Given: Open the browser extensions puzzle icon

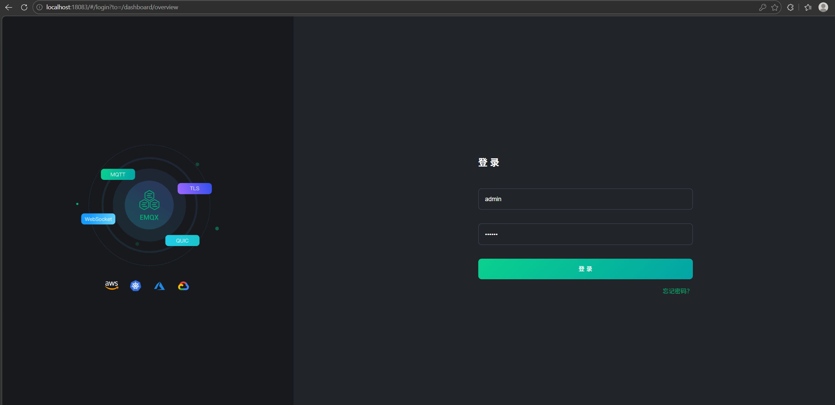Looking at the screenshot, I should point(790,7).
